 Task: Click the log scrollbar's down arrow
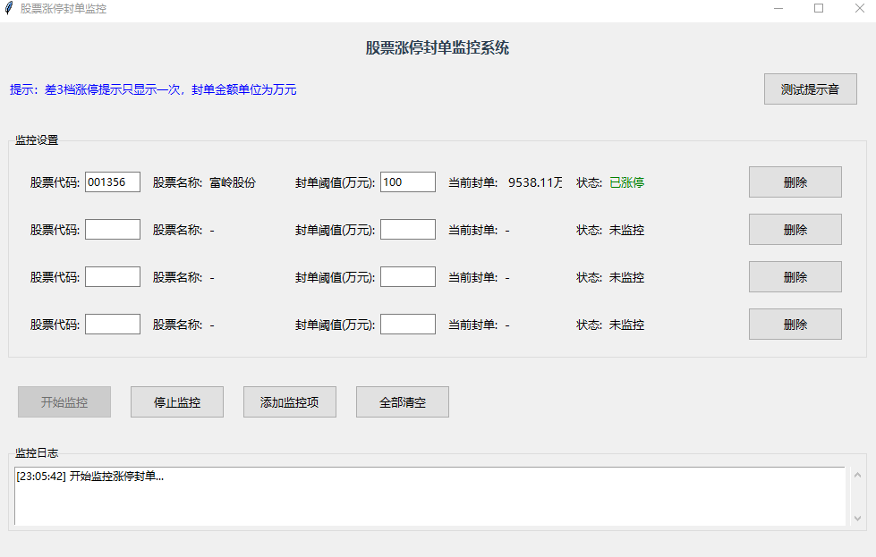(x=858, y=518)
